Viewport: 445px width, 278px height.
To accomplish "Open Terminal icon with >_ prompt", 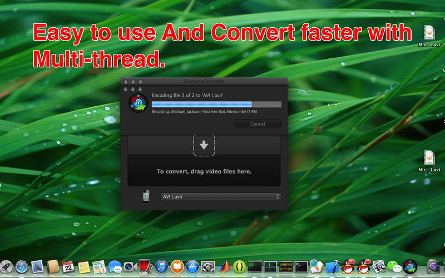I will (x=301, y=267).
